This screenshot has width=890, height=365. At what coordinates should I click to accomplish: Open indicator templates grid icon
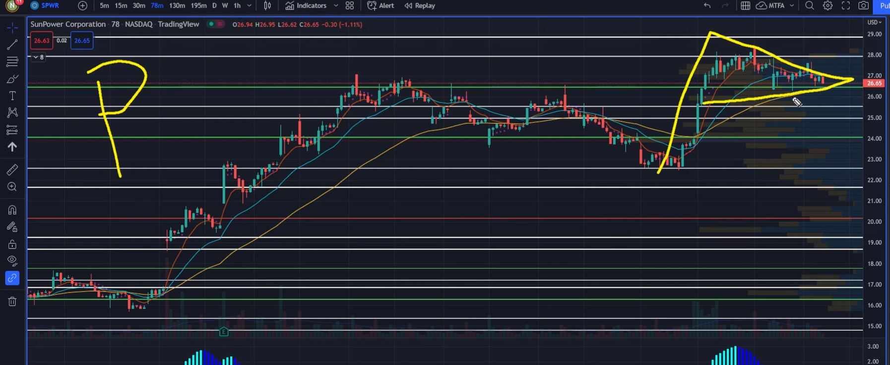(350, 5)
